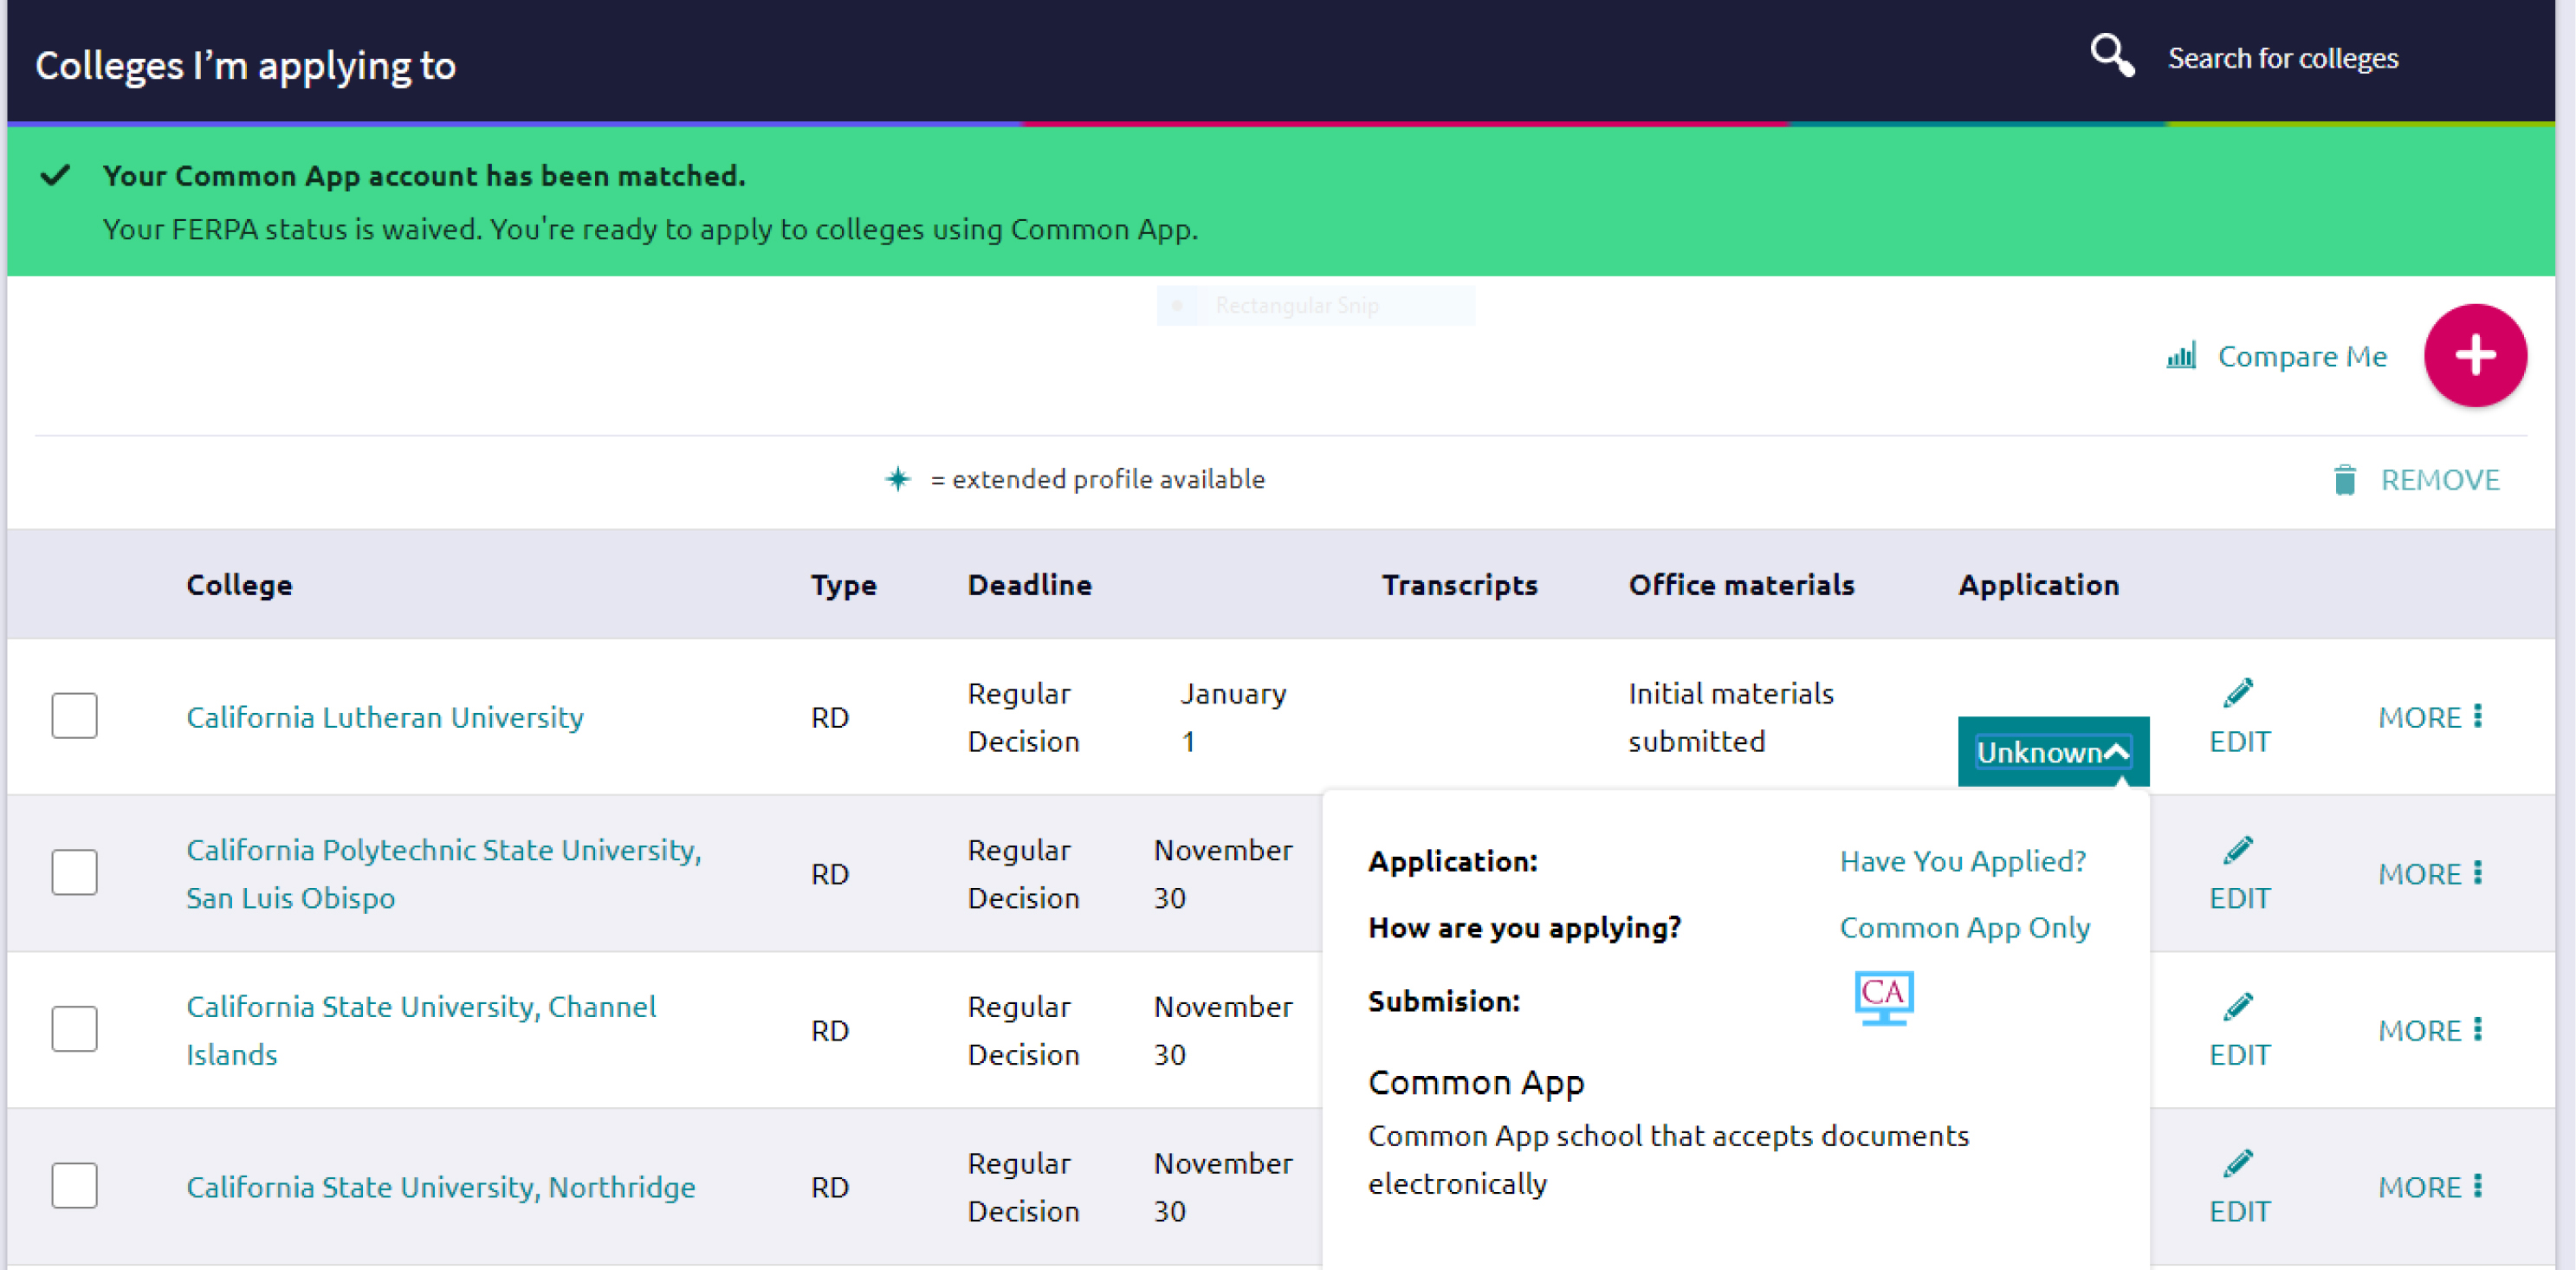This screenshot has height=1270, width=2576.
Task: Click the College column header
Action: [239, 585]
